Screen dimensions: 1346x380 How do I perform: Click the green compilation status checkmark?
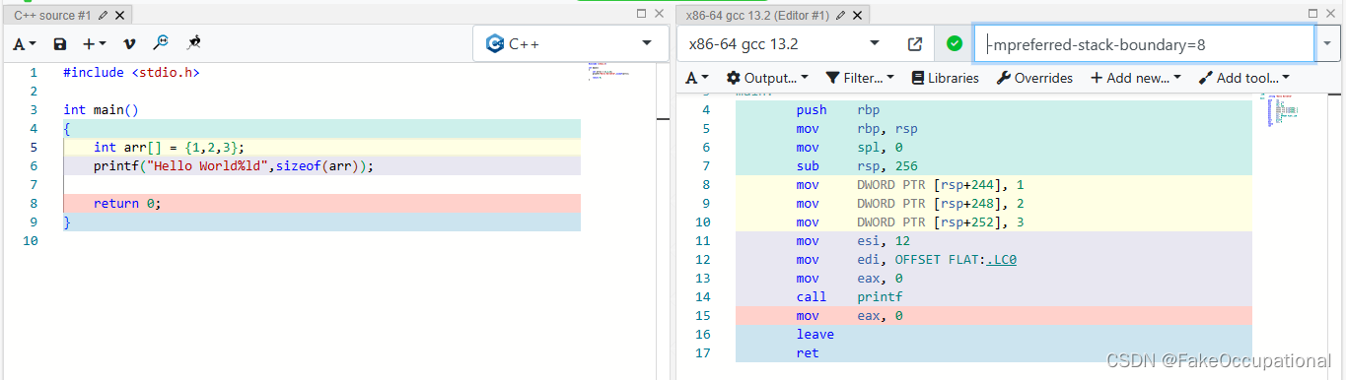point(954,43)
